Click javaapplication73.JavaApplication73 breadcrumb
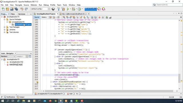183x103 pixels. click(x=50, y=94)
